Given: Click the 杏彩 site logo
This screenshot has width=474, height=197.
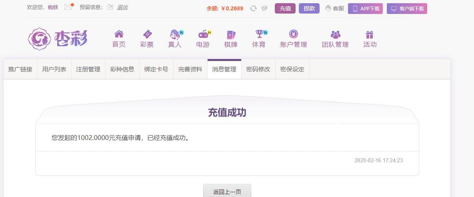Looking at the screenshot, I should pos(58,39).
